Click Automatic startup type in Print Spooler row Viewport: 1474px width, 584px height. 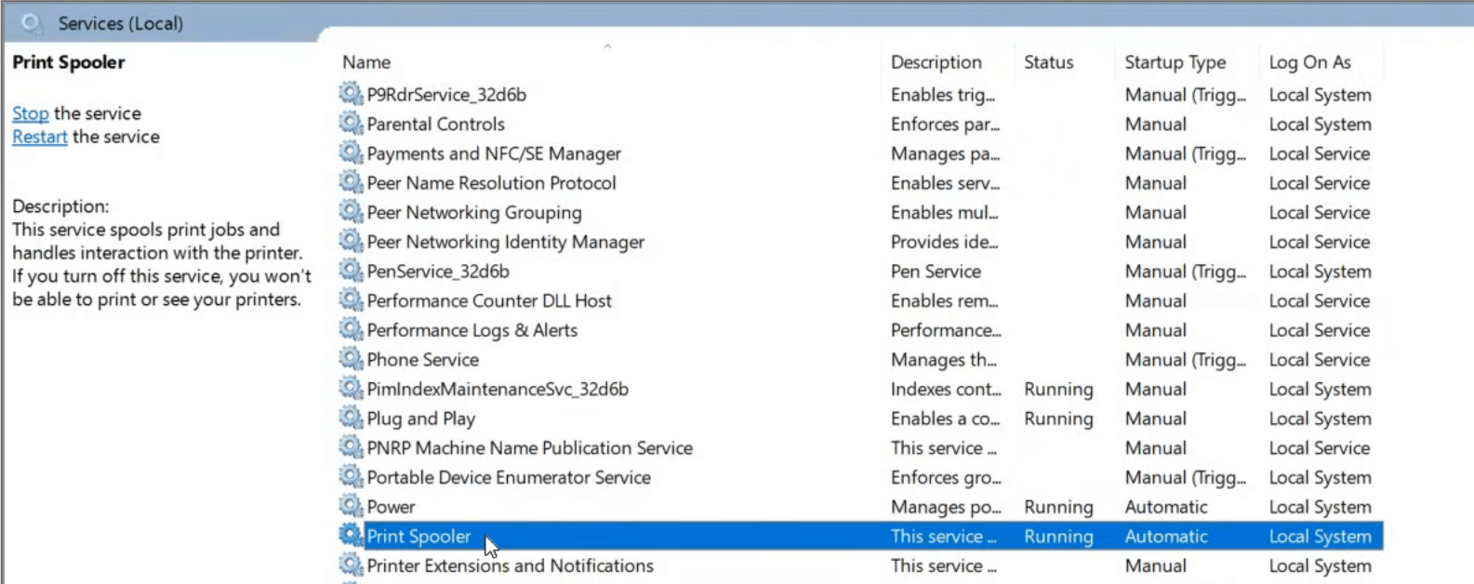coord(1166,537)
